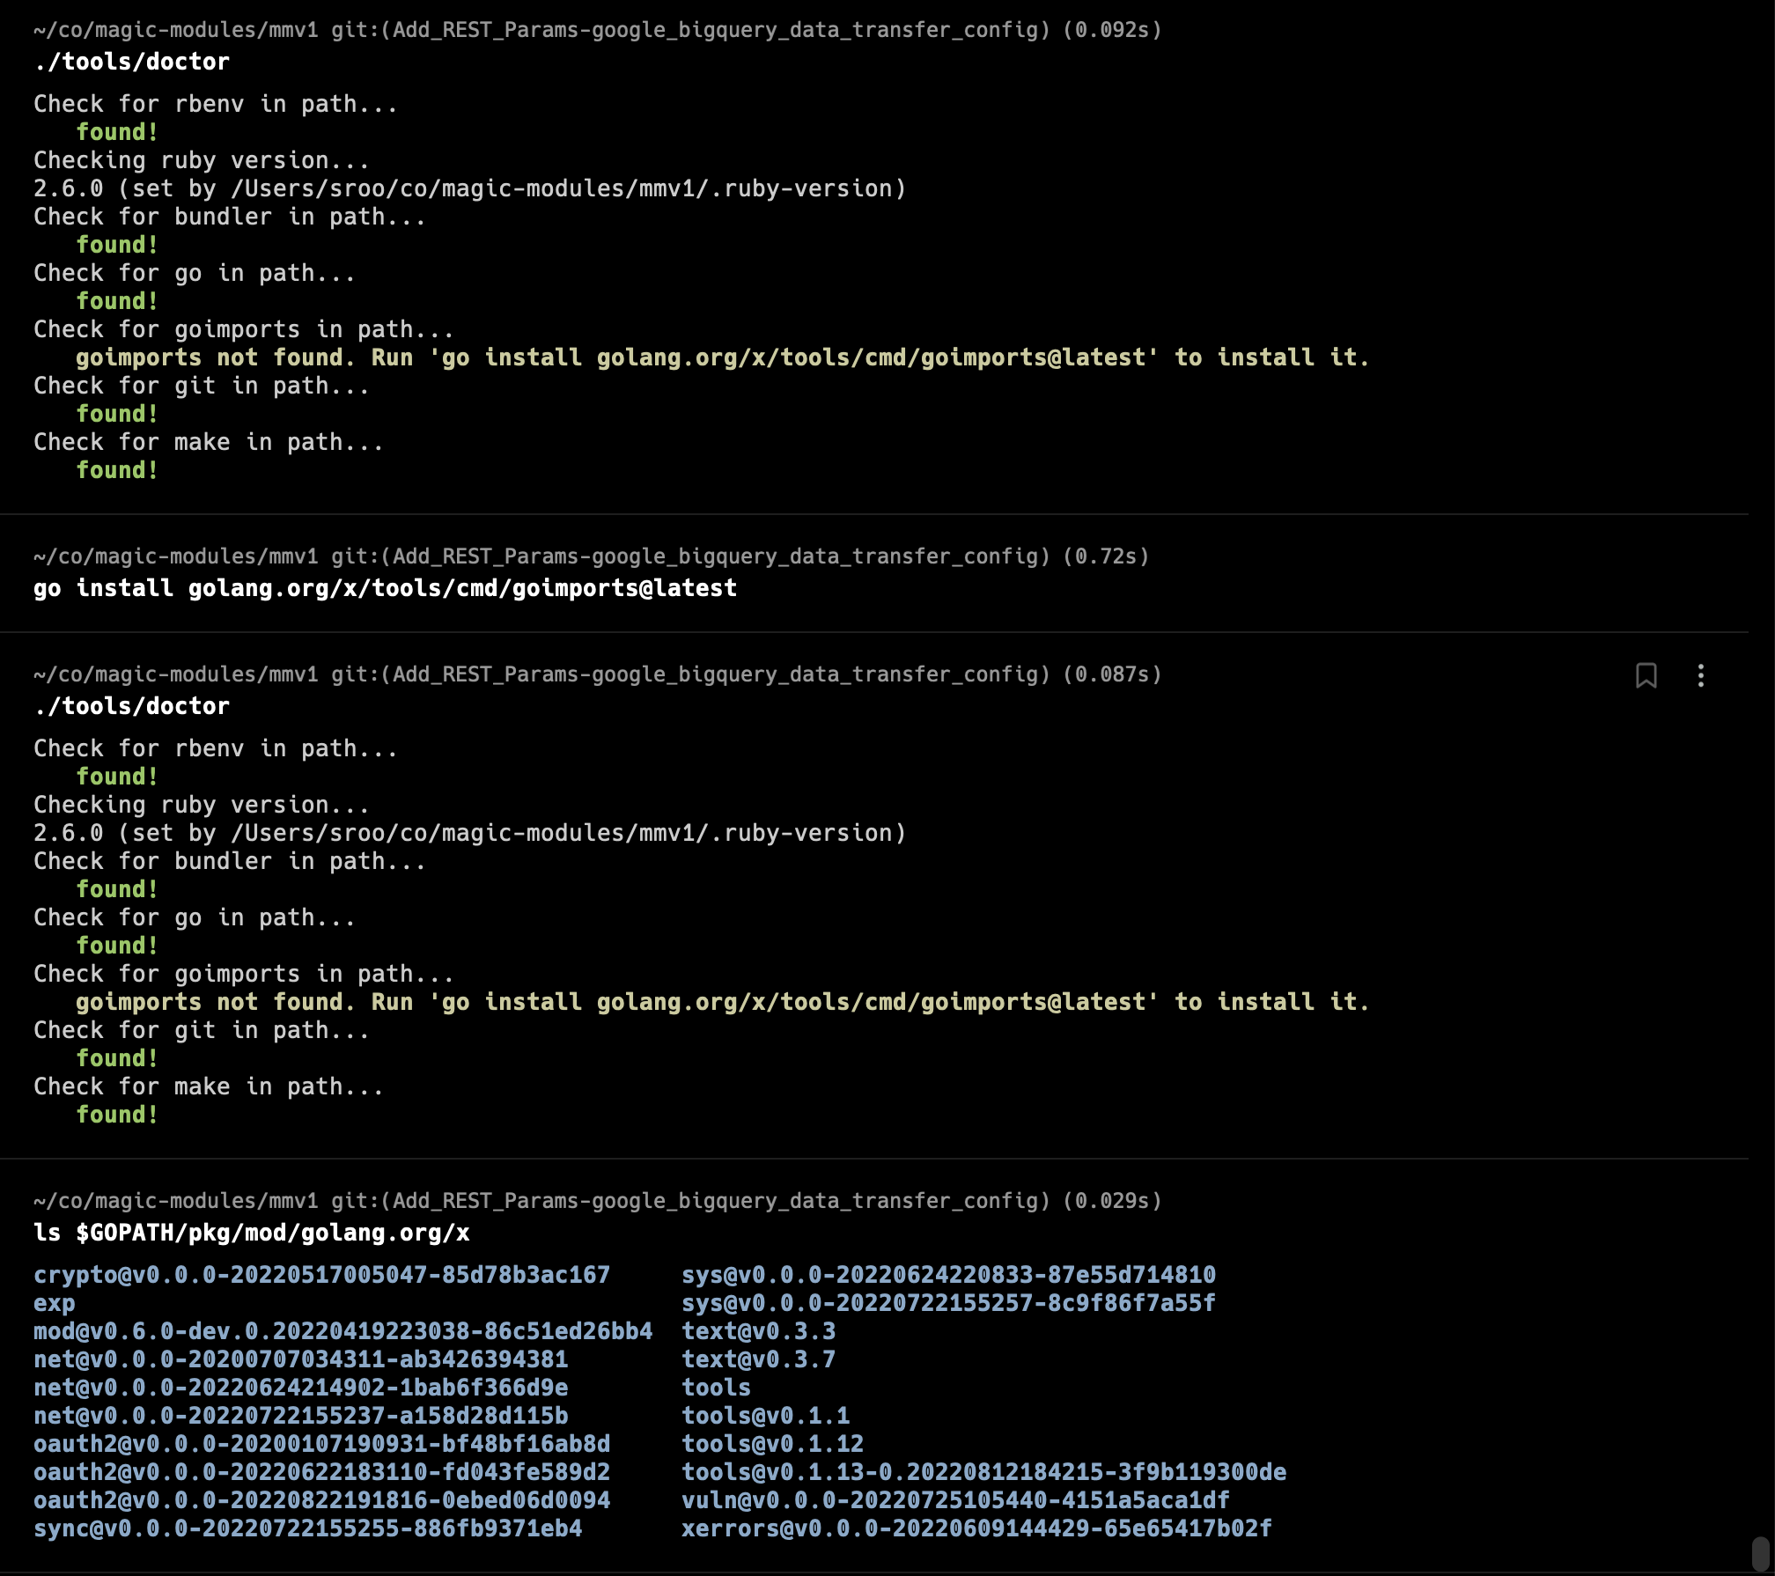Click the exp directory name
Image resolution: width=1775 pixels, height=1576 pixels.
[54, 1303]
